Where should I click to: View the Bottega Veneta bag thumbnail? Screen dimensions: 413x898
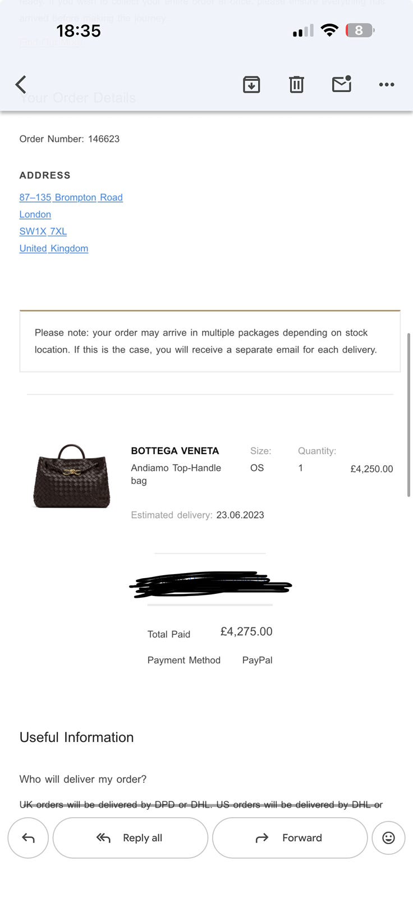pyautogui.click(x=72, y=477)
